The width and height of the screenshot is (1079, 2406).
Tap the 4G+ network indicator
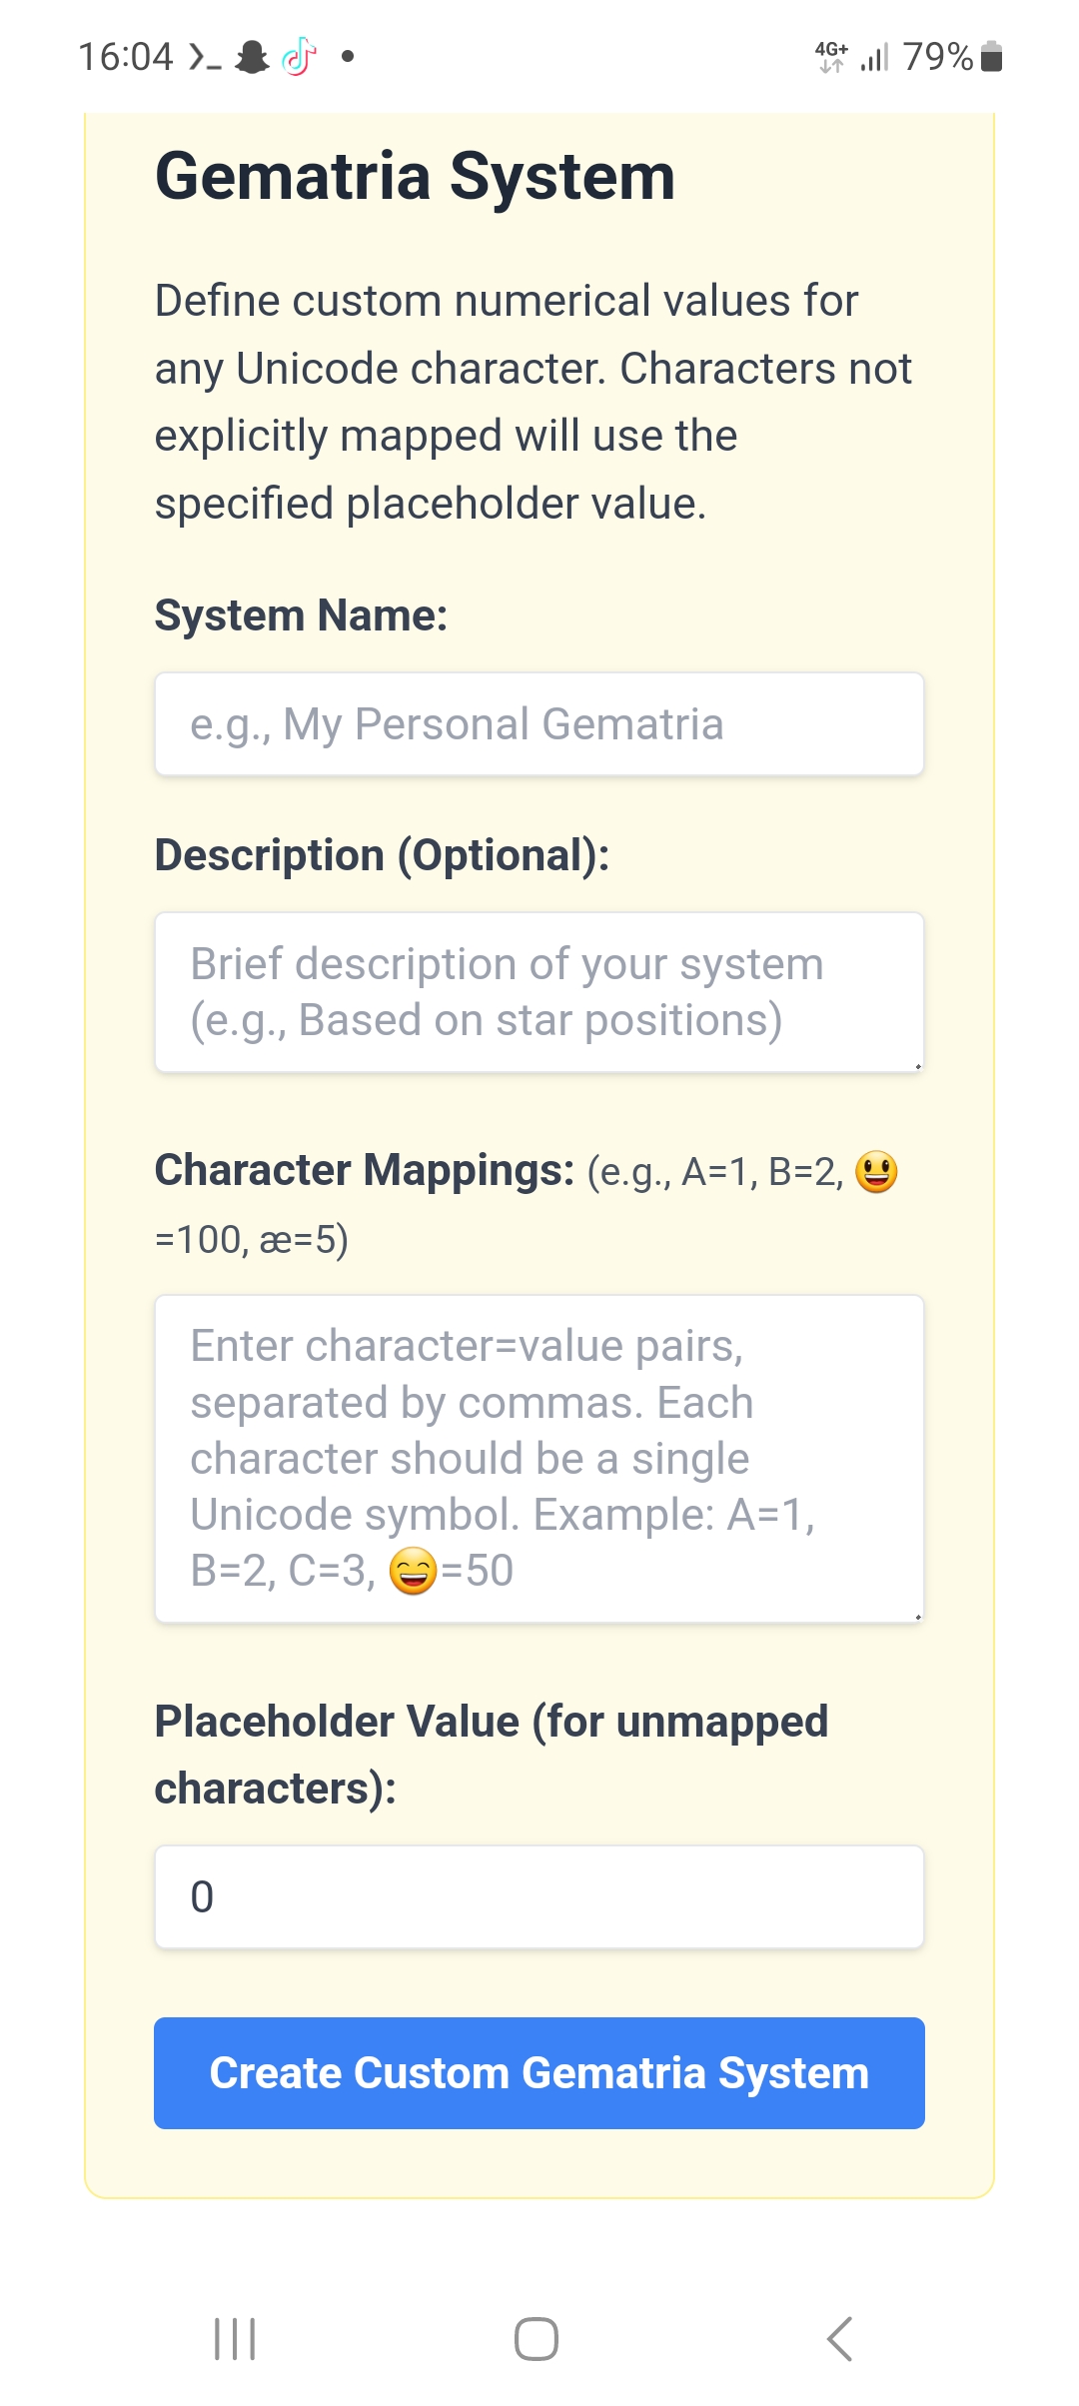[x=831, y=56]
